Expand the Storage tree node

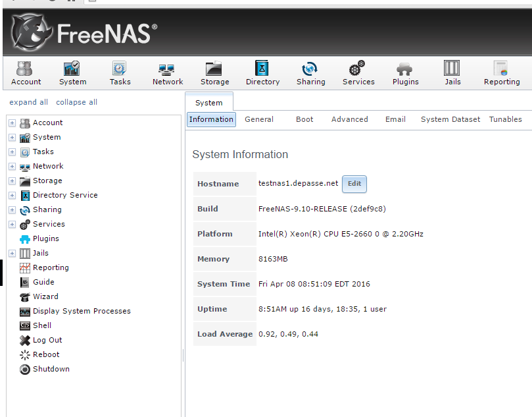pos(12,181)
